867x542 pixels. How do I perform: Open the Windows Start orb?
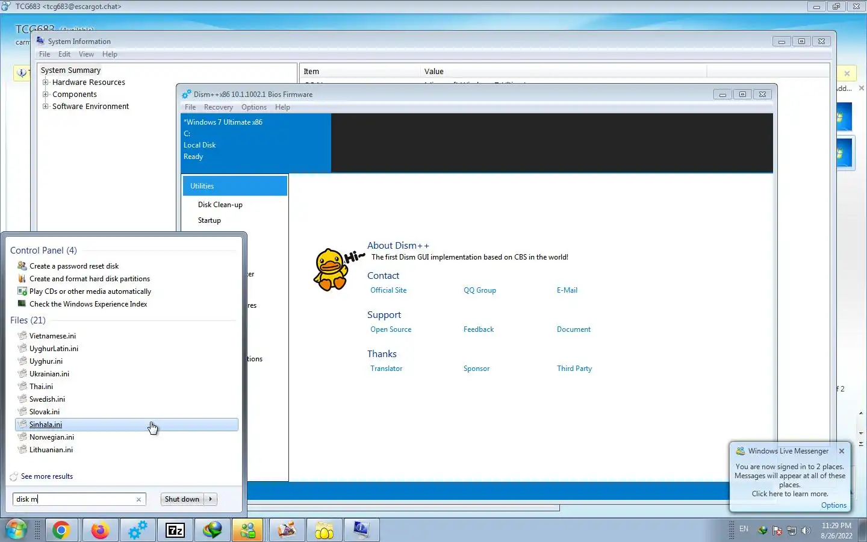pyautogui.click(x=16, y=530)
